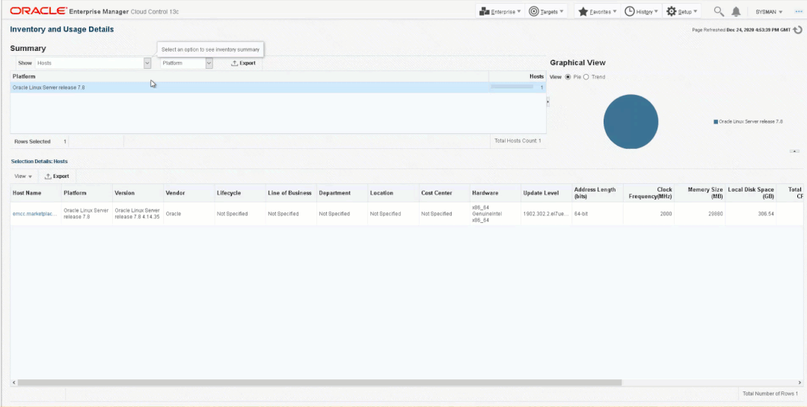807x407 pixels.
Task: Click the three-dots overflow icon
Action: 796,12
